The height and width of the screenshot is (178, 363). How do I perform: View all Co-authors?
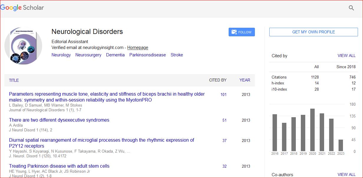coord(346,174)
